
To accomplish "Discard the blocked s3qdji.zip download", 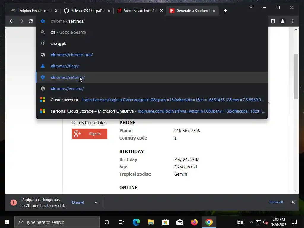I will pyautogui.click(x=78, y=202).
